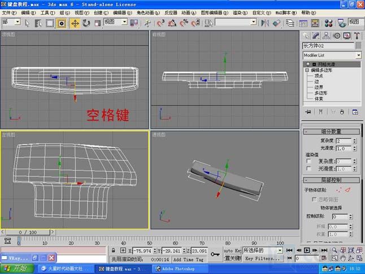Toggle the Spinner Snap icon
365x274 pixels.
click(x=195, y=23)
